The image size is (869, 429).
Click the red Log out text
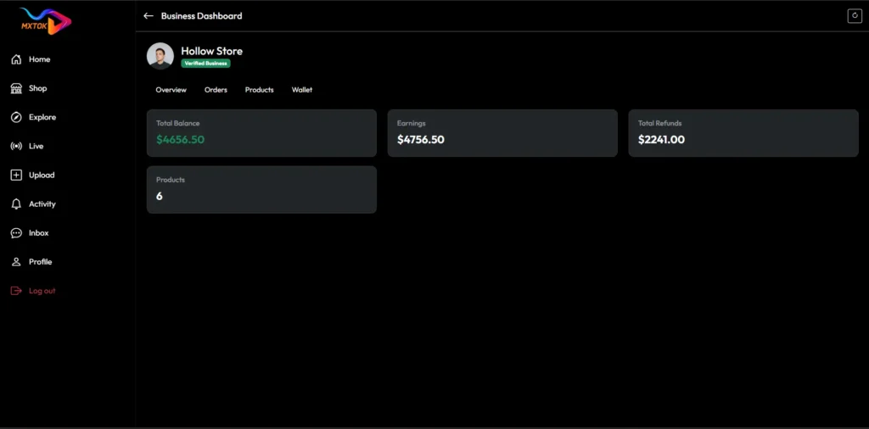coord(42,291)
